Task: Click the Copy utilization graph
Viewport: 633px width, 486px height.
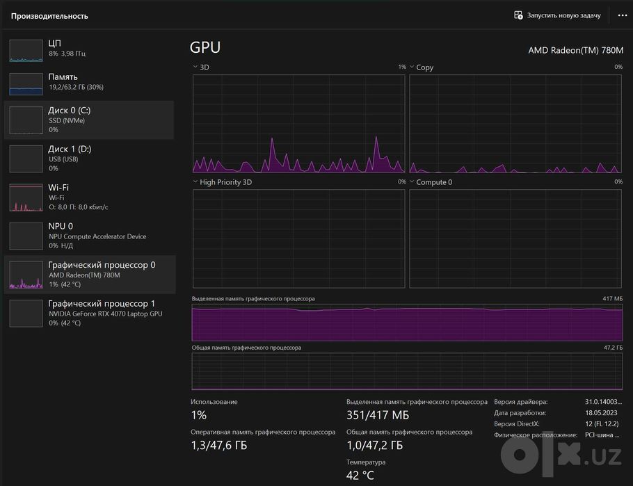Action: pos(515,124)
